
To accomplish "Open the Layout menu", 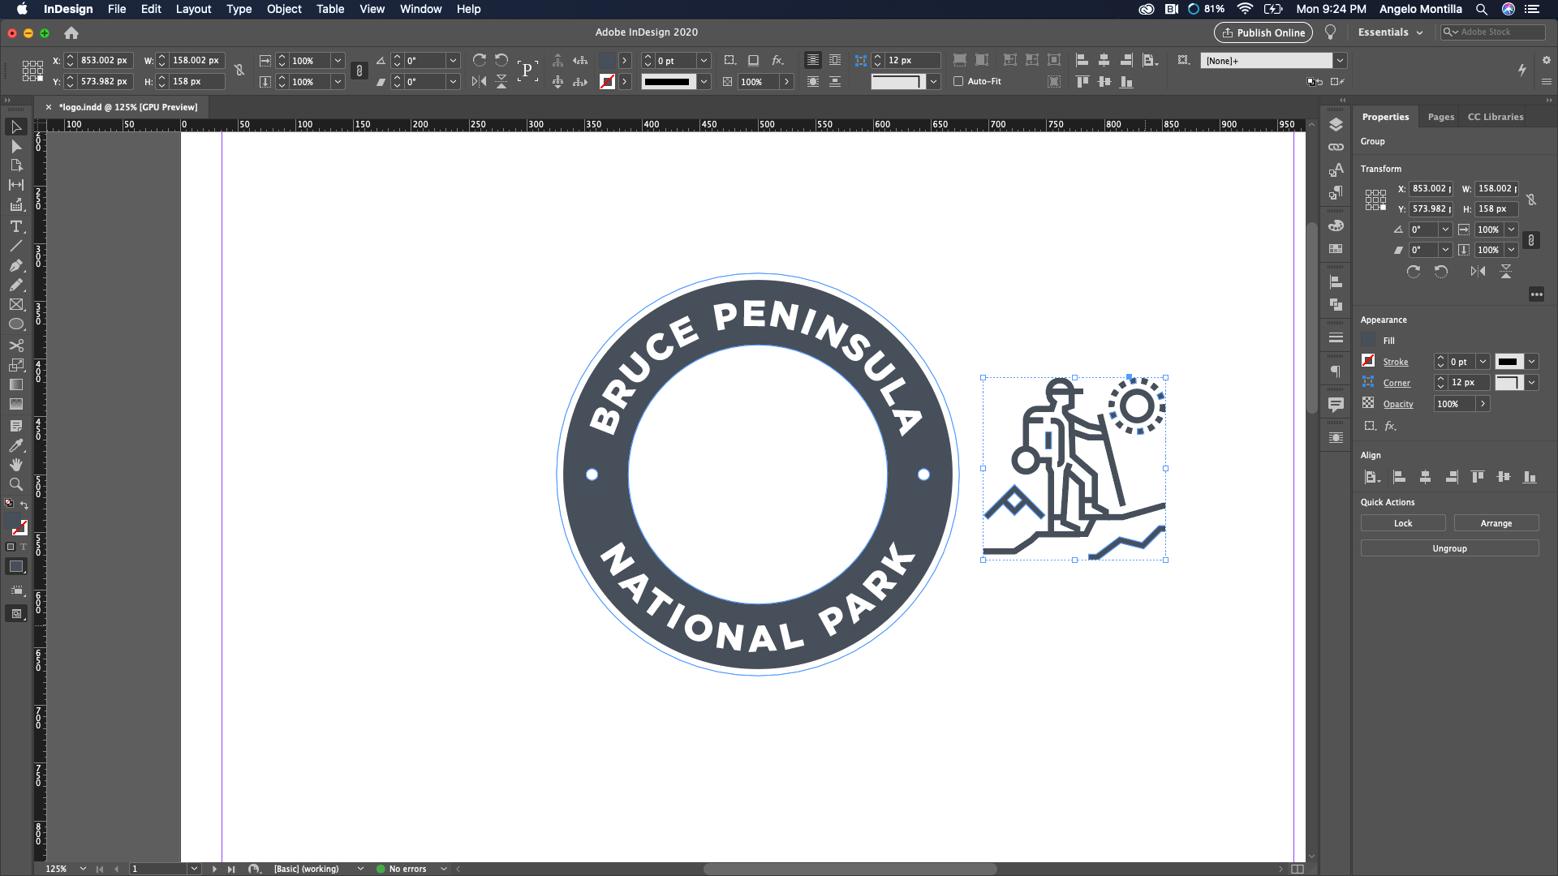I will point(193,9).
